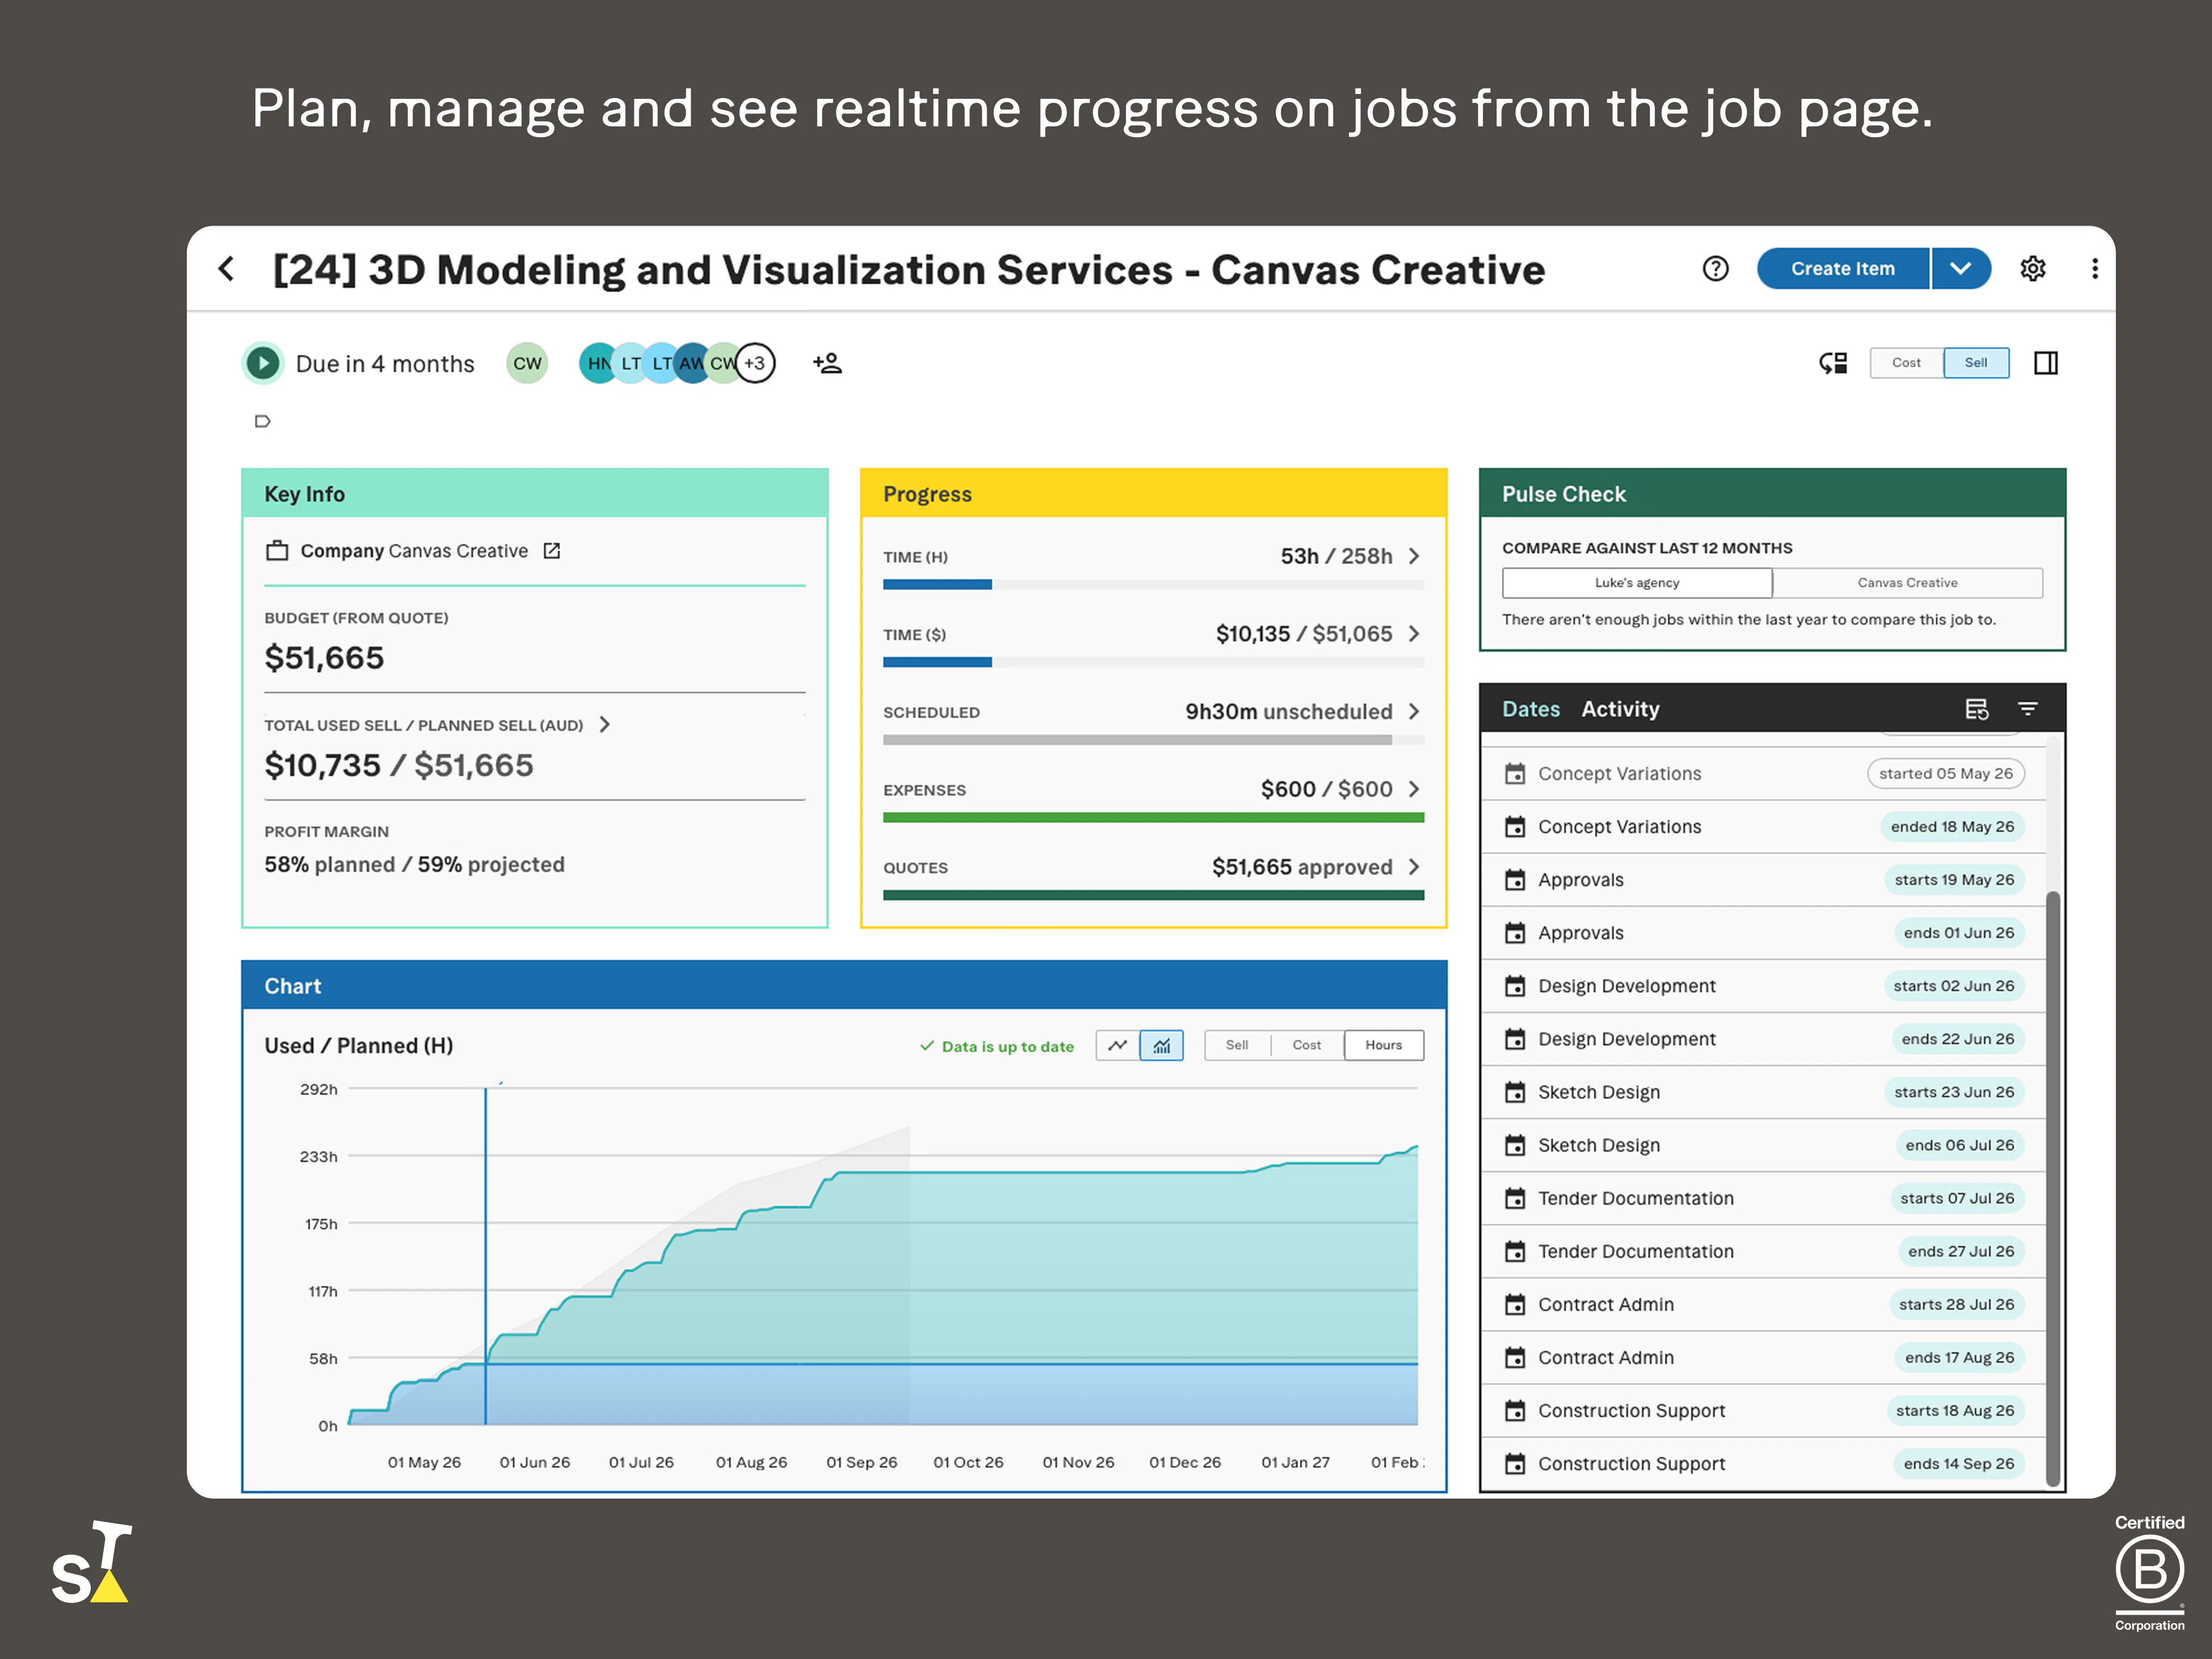Expand the Expenses progress row chevron
The image size is (2212, 1659).
1414,789
